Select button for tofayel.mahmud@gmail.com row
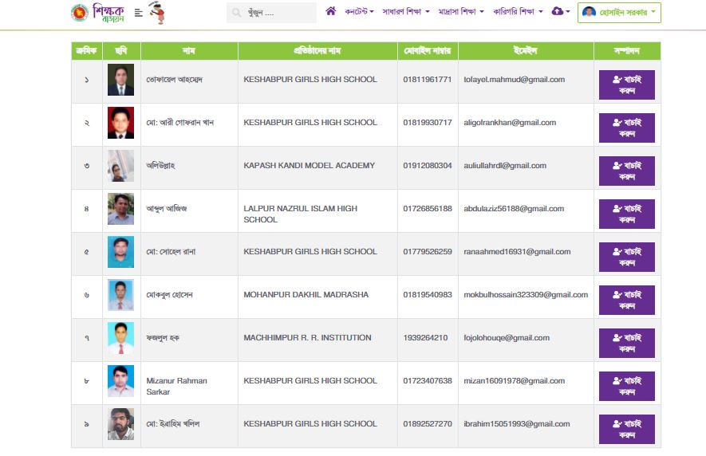The width and height of the screenshot is (706, 456). tap(627, 85)
